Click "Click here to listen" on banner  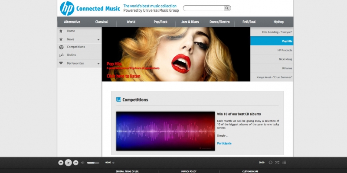point(124,76)
